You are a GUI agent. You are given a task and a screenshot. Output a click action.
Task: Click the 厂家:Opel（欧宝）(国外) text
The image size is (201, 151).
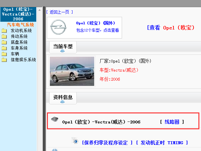point(126,61)
